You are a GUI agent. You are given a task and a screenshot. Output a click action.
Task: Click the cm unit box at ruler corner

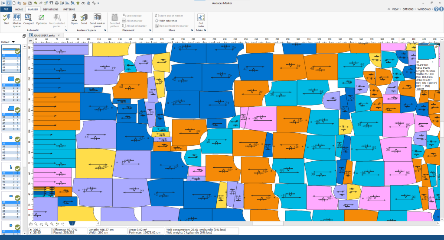31,41
